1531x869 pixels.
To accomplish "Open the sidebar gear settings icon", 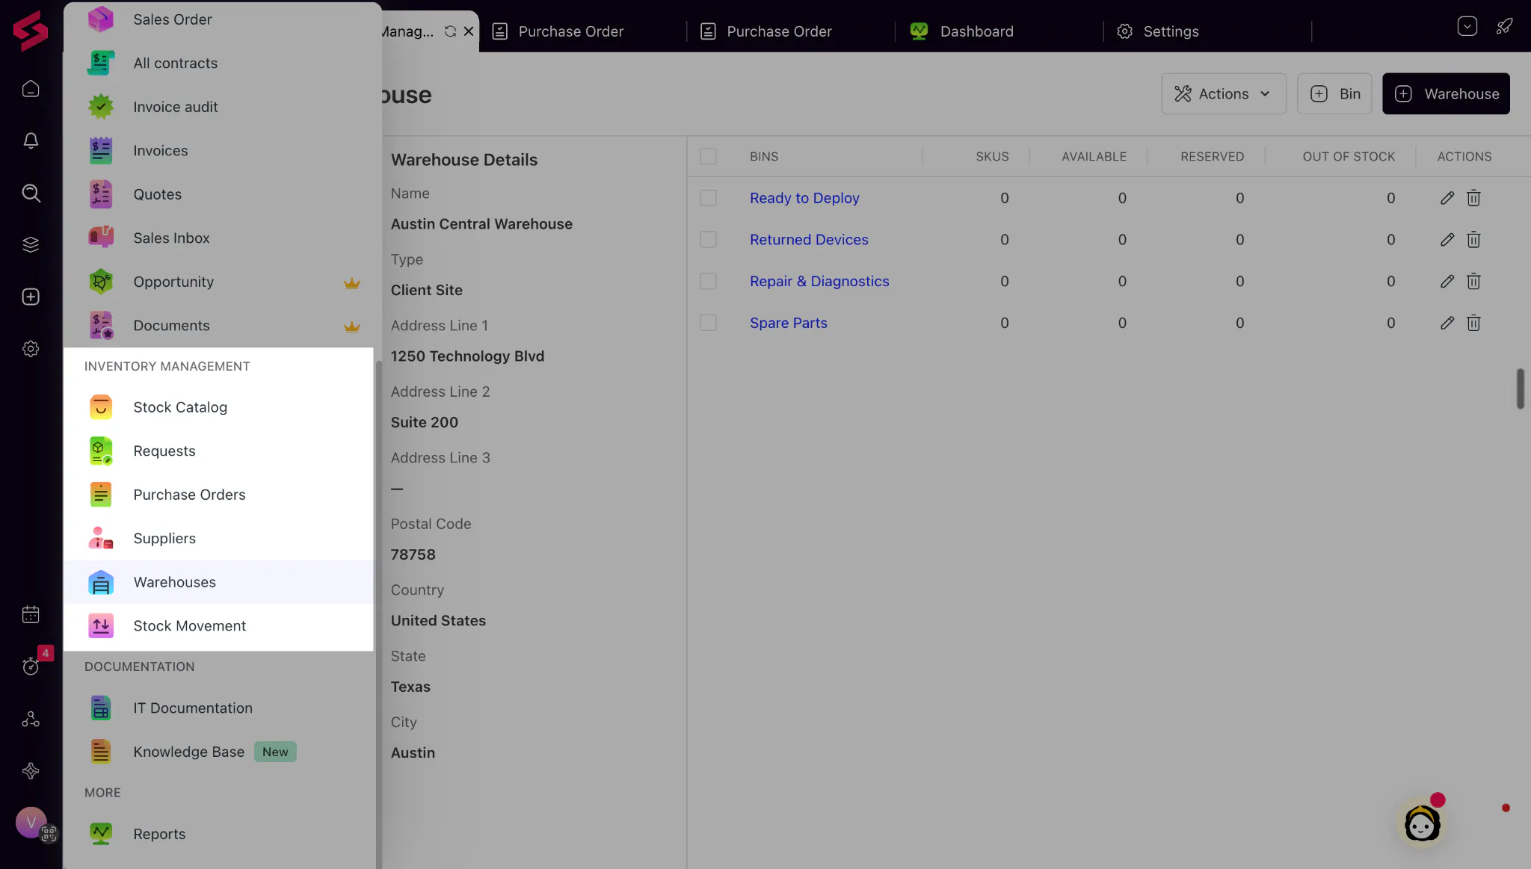I will (31, 348).
